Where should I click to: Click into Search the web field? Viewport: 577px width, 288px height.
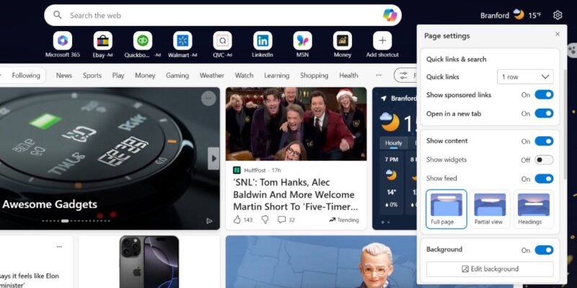pyautogui.click(x=223, y=15)
